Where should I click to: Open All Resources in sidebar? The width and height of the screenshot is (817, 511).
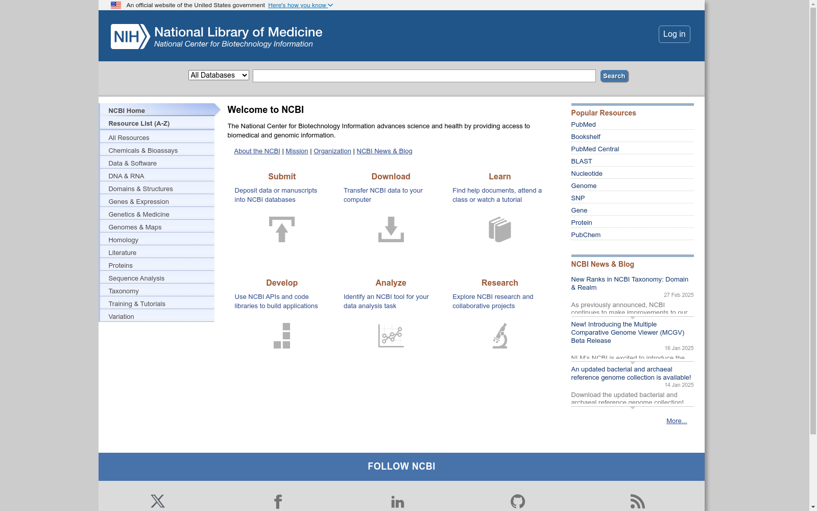point(157,137)
